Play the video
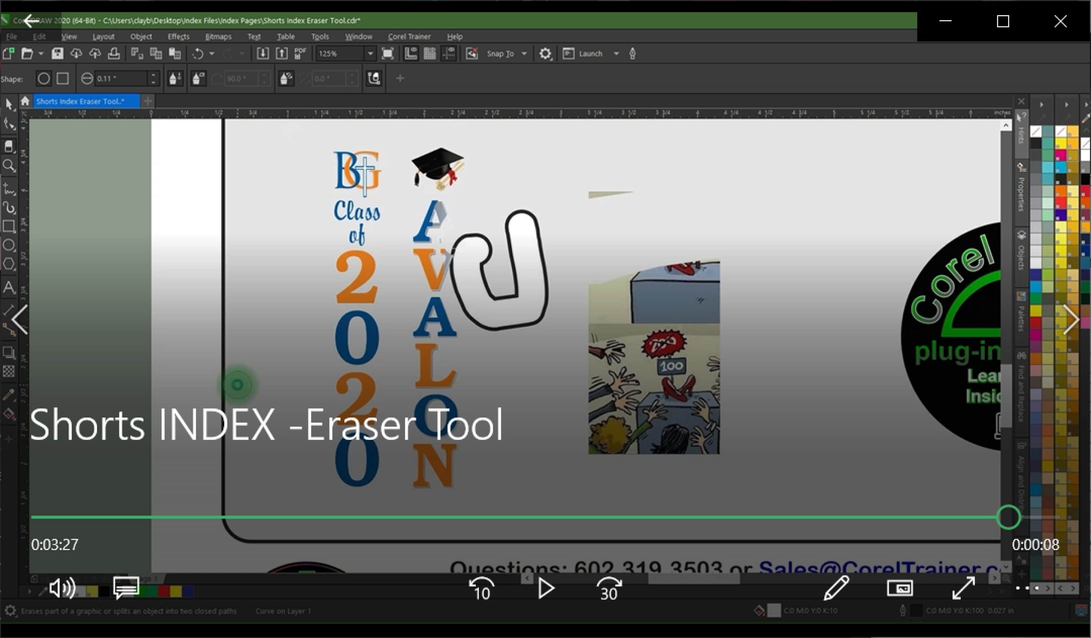The width and height of the screenshot is (1091, 638). pos(546,589)
